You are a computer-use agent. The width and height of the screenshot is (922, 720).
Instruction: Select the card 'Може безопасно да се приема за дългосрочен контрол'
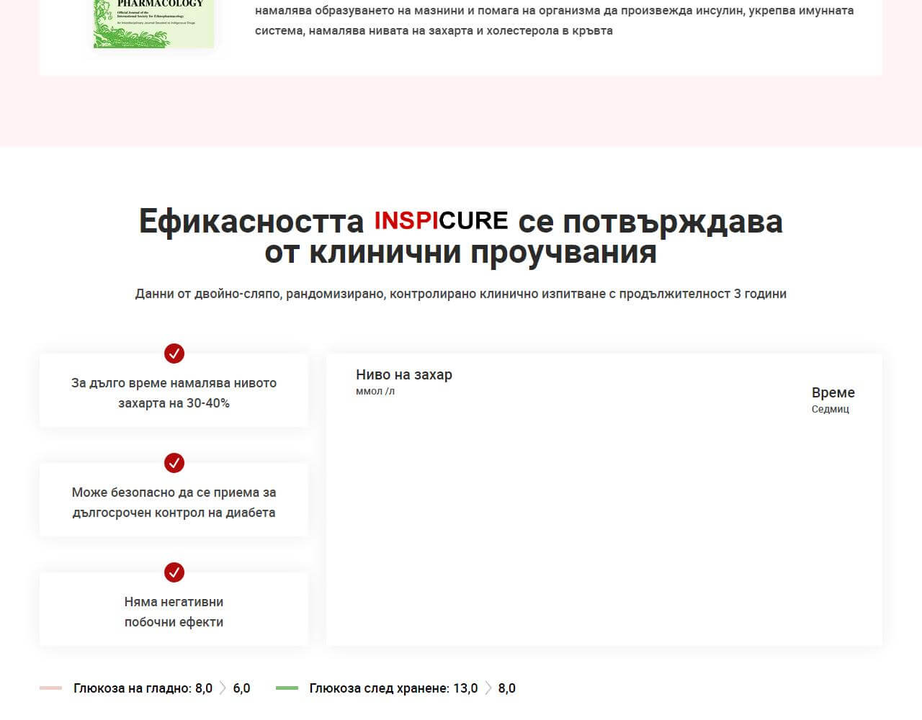point(174,500)
